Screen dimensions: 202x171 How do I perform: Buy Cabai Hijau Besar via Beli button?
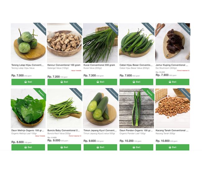(x=136, y=82)
